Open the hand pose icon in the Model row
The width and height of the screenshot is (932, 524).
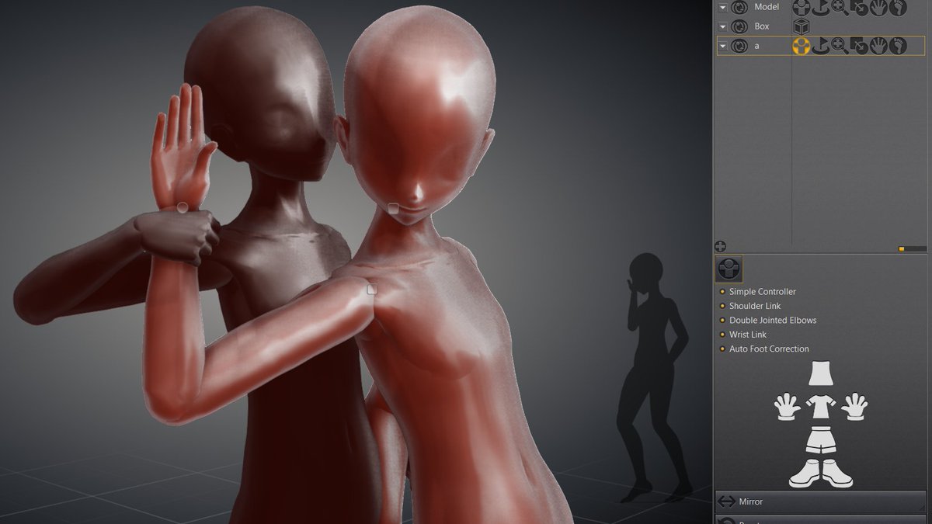878,7
